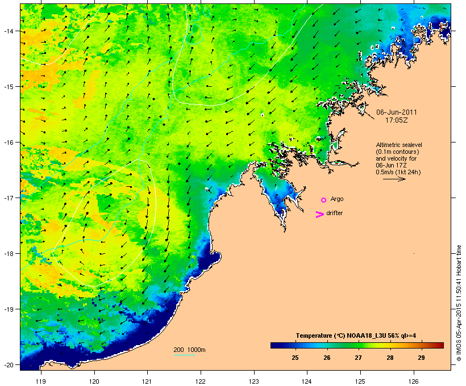Click latitude label -17
Viewport: 466px width, 386px height.
point(9,198)
